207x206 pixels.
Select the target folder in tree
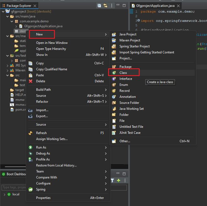click(20, 90)
